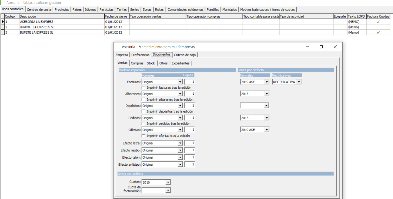Toggle Factura Cuotas checkmark for BUFETE LA EXPRESS SL

pyautogui.click(x=378, y=33)
